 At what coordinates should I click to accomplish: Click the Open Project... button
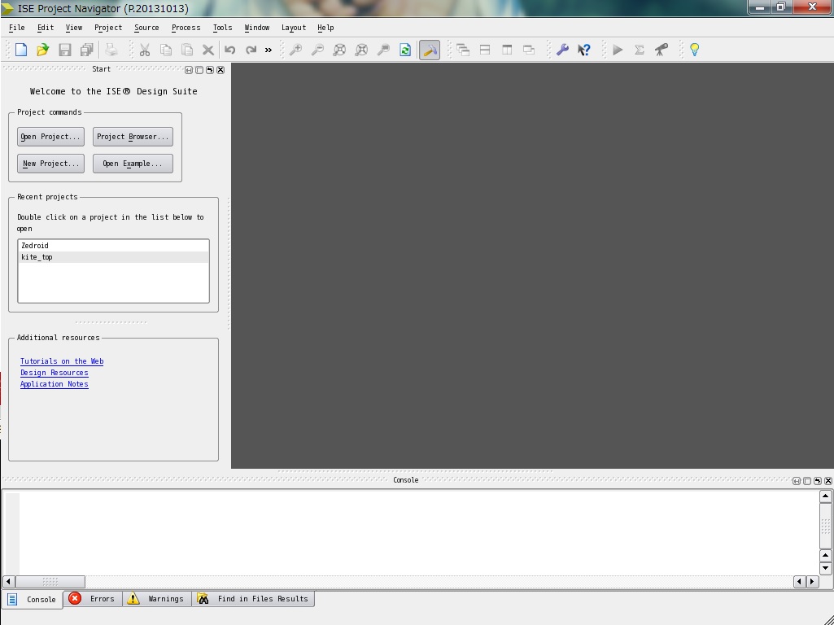click(x=50, y=137)
